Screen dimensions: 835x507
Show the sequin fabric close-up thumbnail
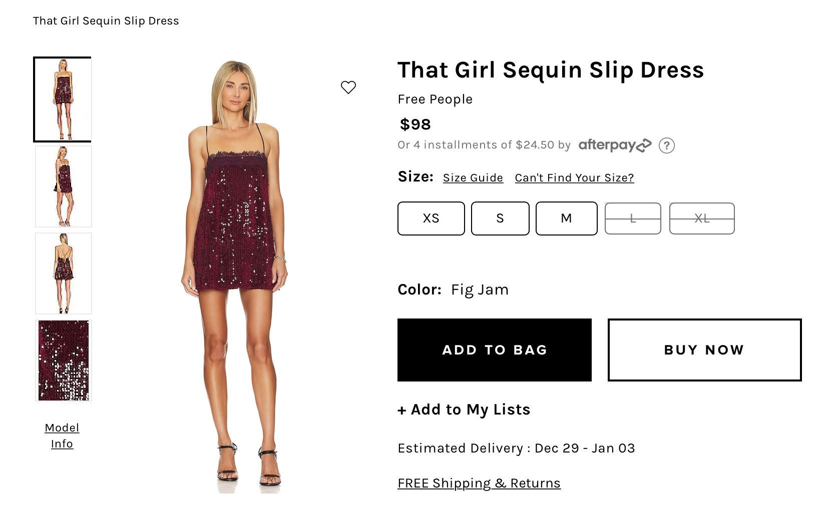[63, 360]
